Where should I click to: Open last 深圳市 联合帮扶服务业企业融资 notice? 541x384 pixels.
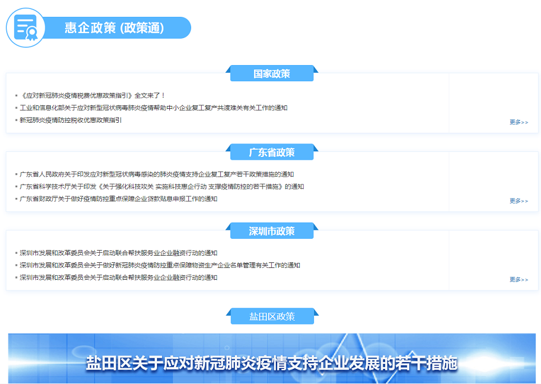[x=118, y=277]
